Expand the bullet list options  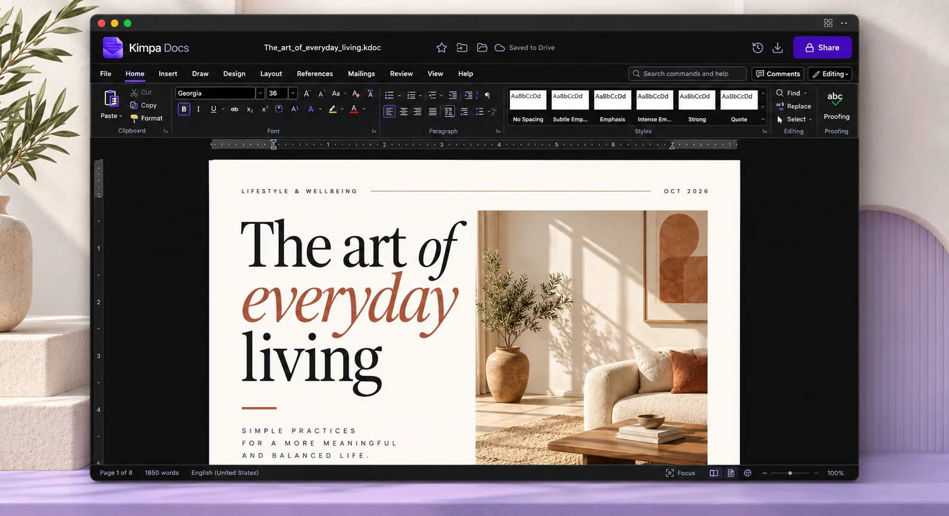[399, 96]
